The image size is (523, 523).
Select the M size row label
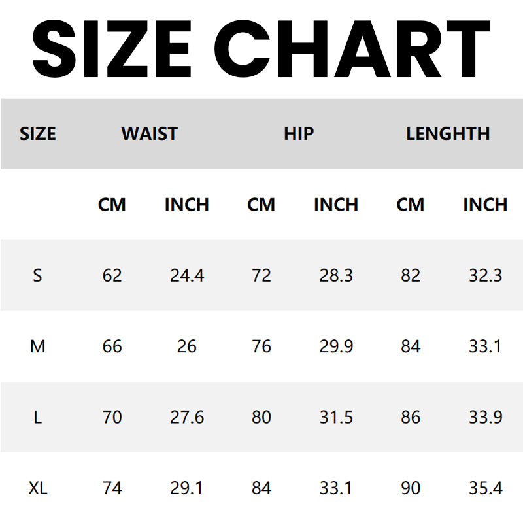tap(38, 346)
